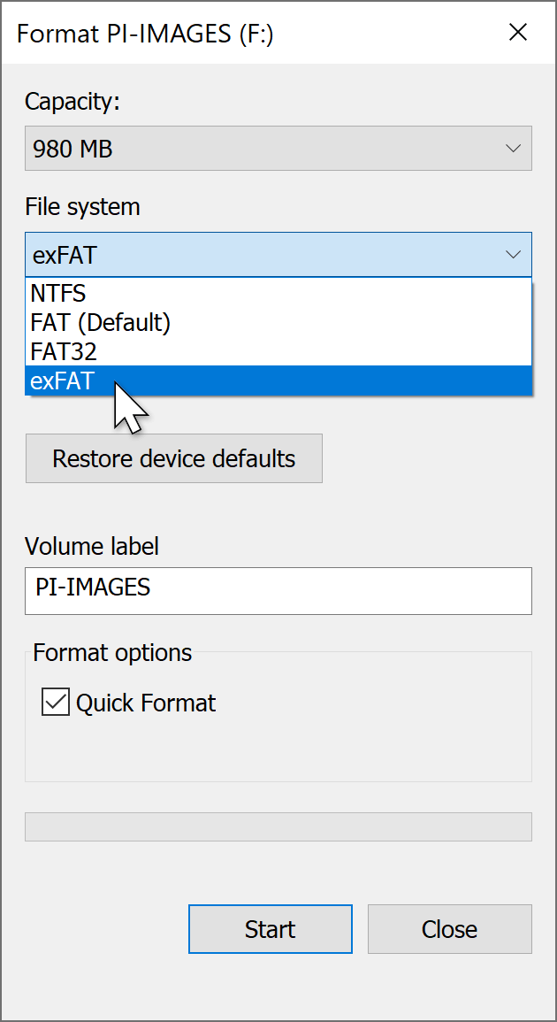
Task: Click the Close button at the bottom
Action: (449, 929)
